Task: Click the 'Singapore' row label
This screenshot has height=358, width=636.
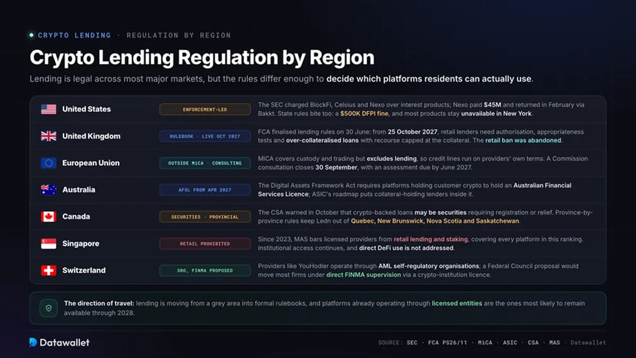Action: click(81, 244)
